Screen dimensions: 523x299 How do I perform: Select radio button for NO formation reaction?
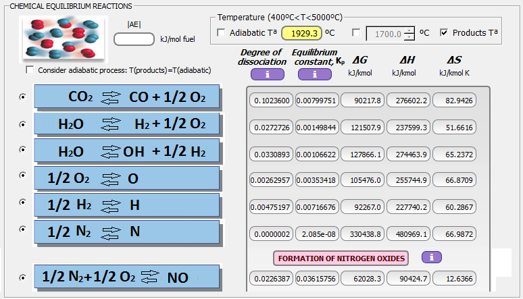(x=23, y=277)
